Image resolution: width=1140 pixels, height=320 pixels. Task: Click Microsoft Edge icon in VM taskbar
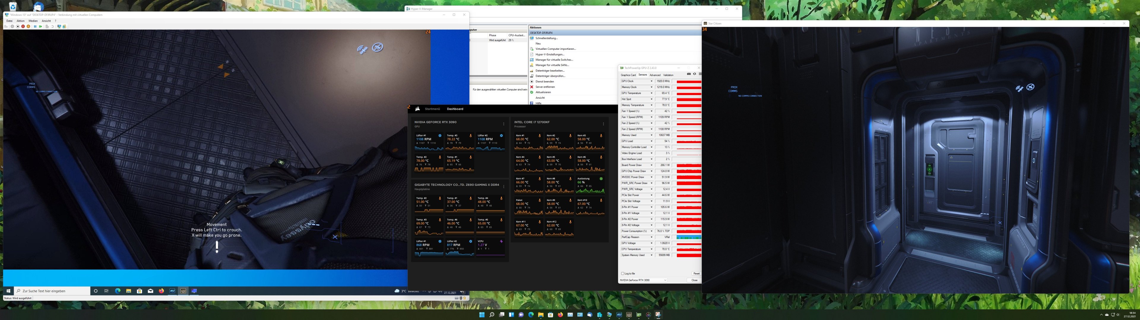click(x=118, y=291)
